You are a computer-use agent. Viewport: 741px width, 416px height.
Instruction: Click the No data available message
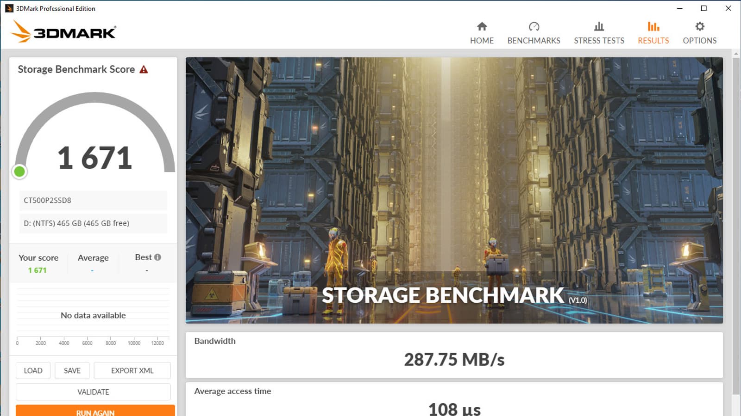point(93,315)
